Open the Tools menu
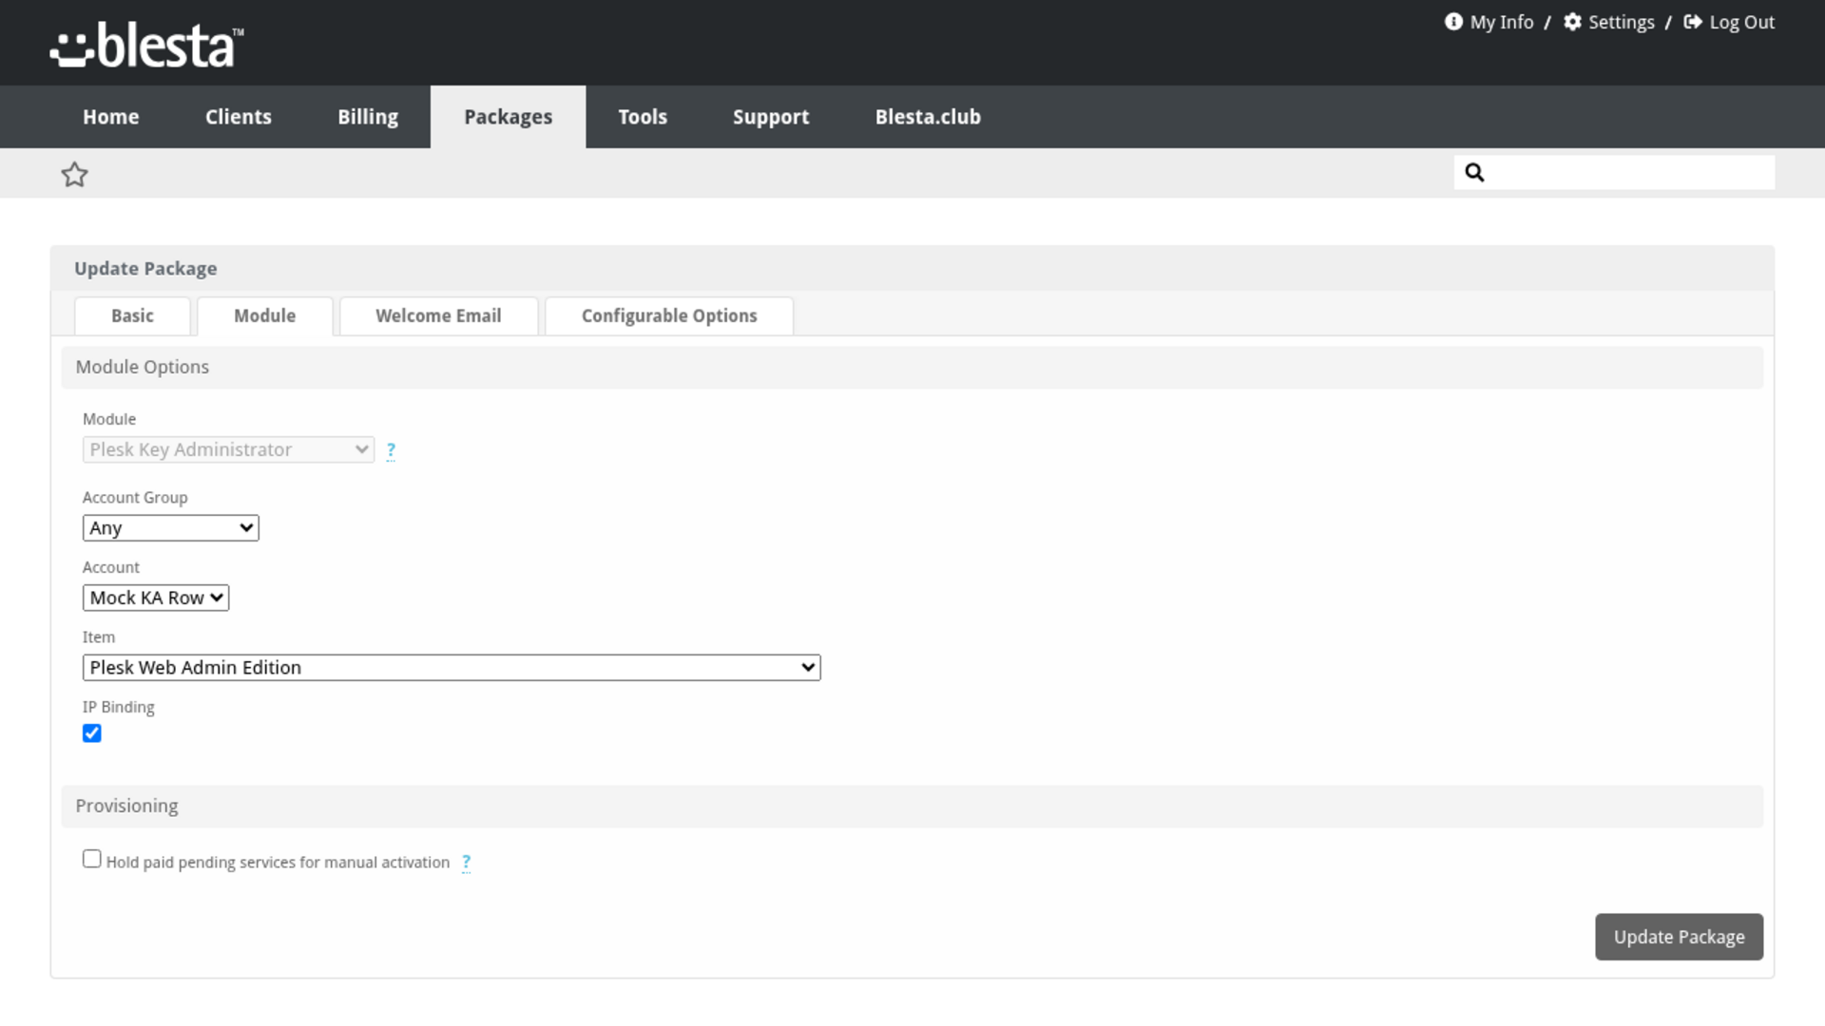 643,117
